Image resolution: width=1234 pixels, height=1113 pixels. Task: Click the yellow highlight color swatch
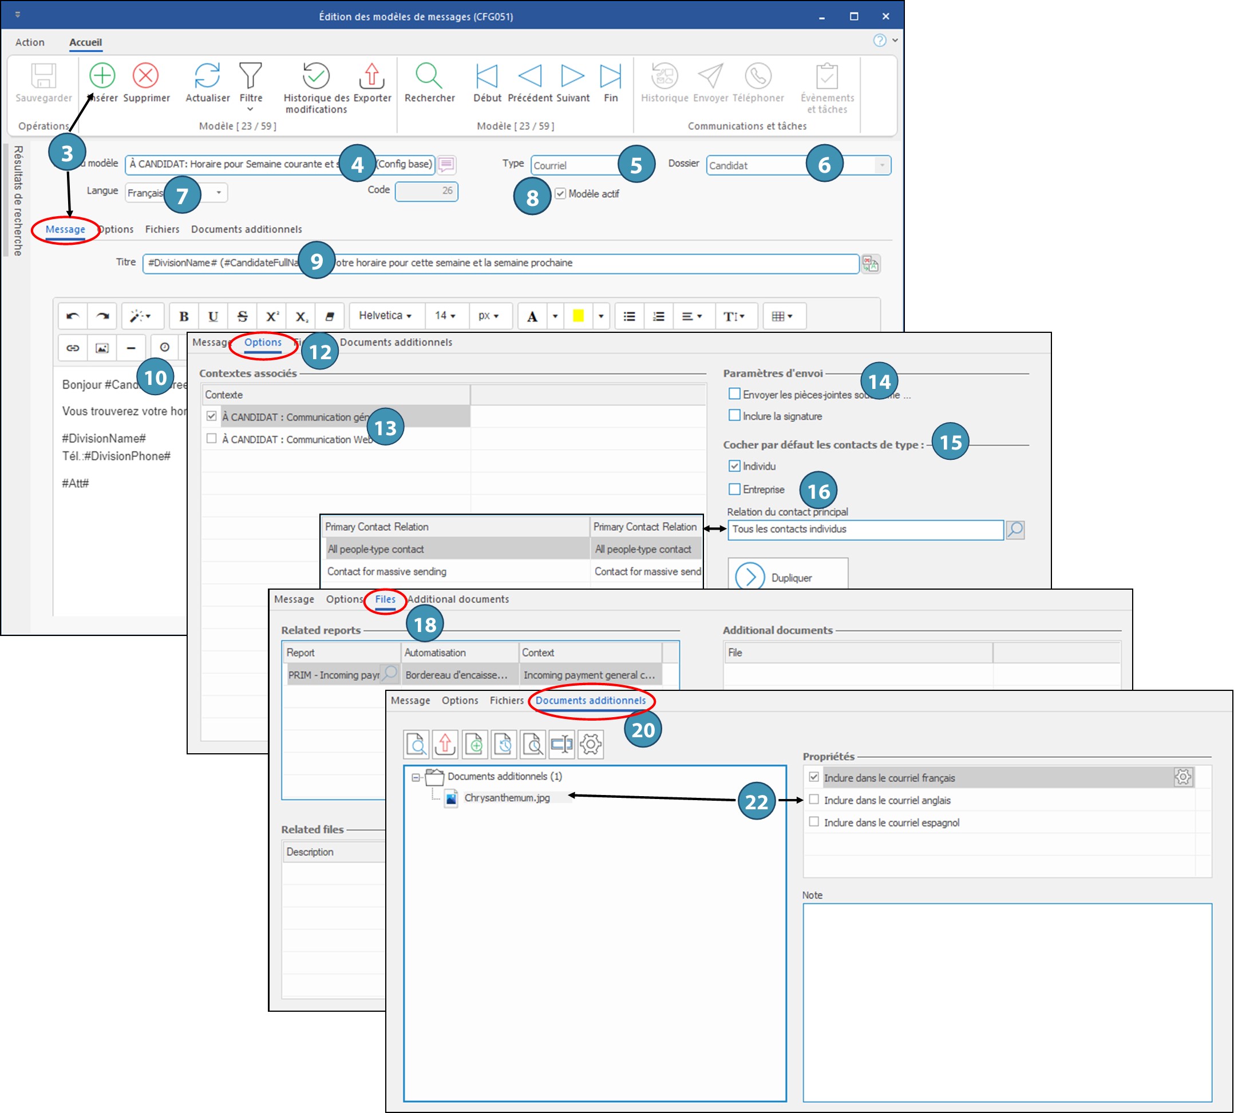click(578, 316)
